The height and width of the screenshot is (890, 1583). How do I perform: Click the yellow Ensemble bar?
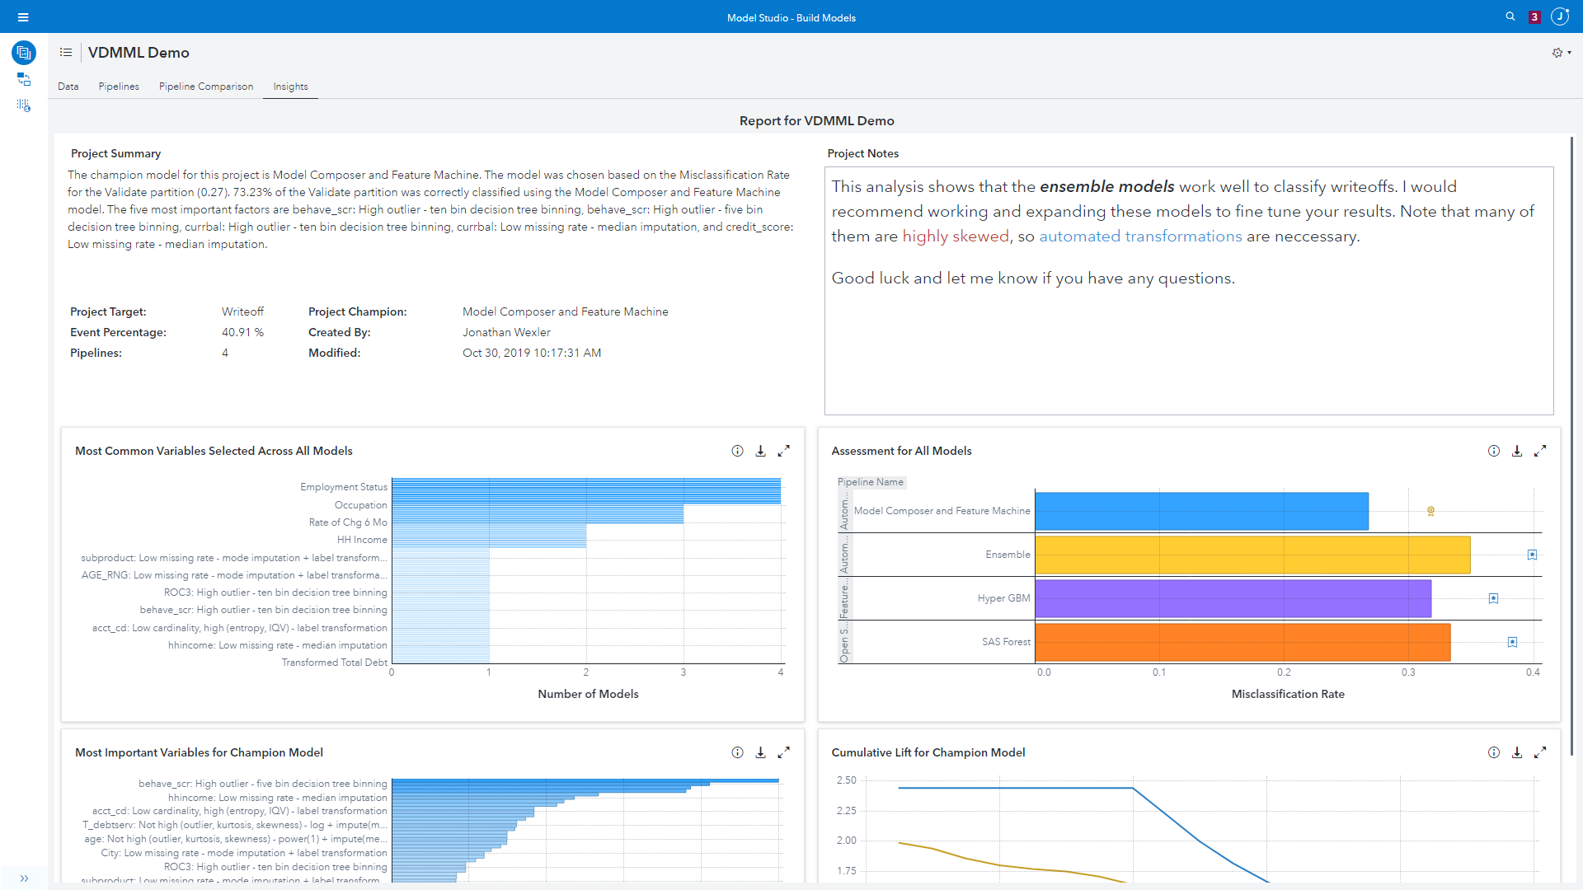pos(1252,555)
